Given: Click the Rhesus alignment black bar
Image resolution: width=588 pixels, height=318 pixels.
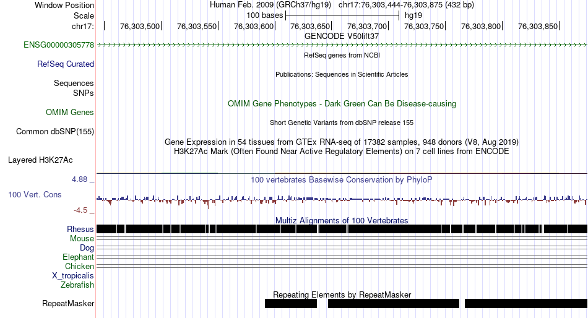Looking at the screenshot, I should click(342, 229).
